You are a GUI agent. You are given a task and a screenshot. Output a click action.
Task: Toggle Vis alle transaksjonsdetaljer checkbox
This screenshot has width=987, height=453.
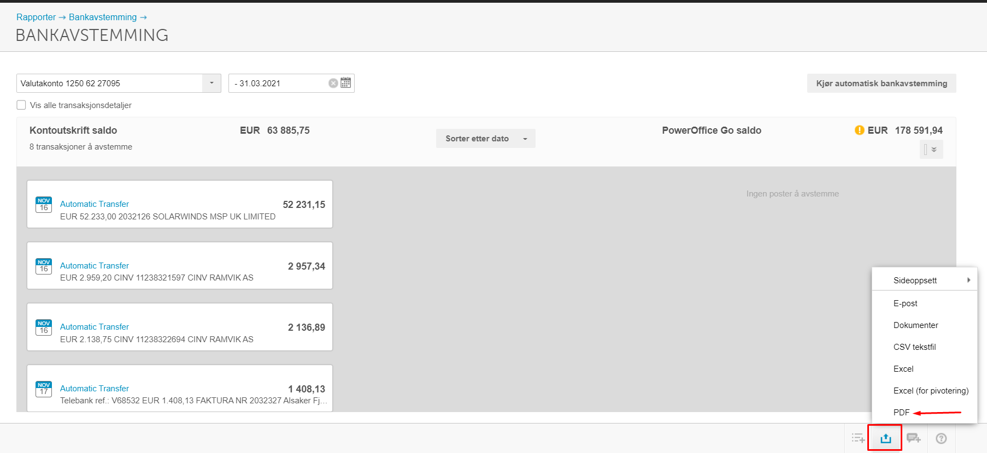21,105
